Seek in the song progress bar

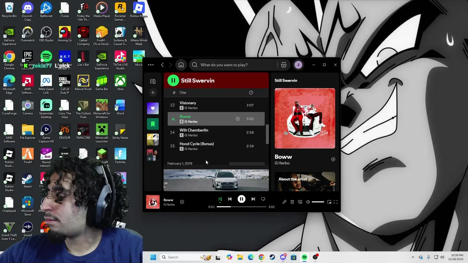point(241,207)
